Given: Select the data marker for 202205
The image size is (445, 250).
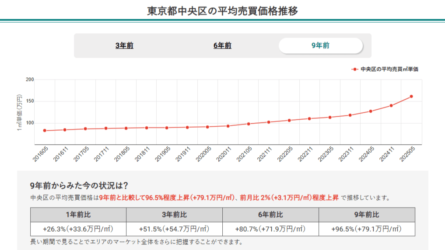Looking at the screenshot, I should click(x=289, y=120).
